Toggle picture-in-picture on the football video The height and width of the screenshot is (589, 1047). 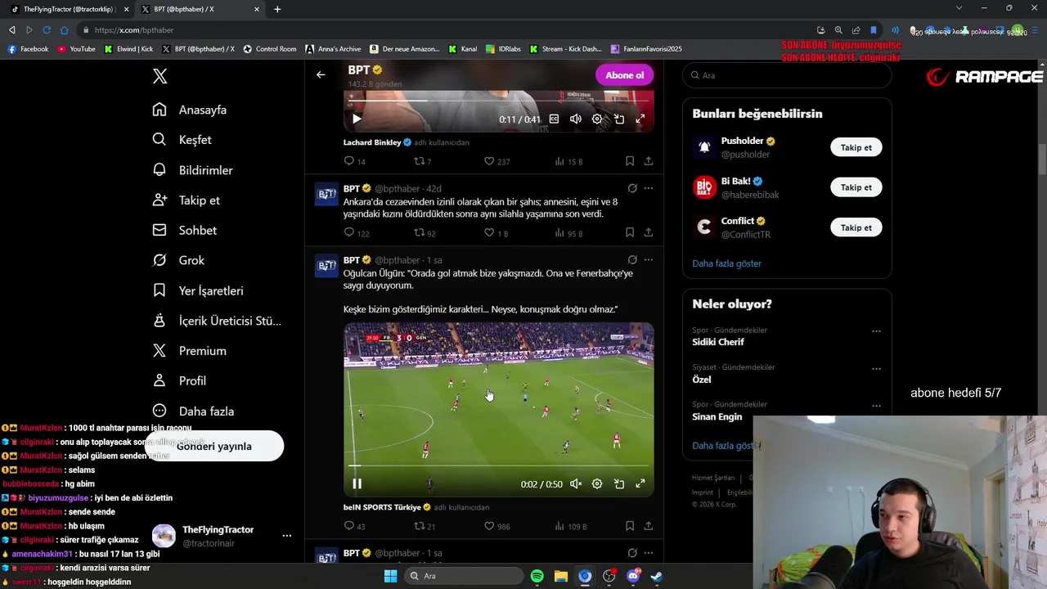coord(619,483)
